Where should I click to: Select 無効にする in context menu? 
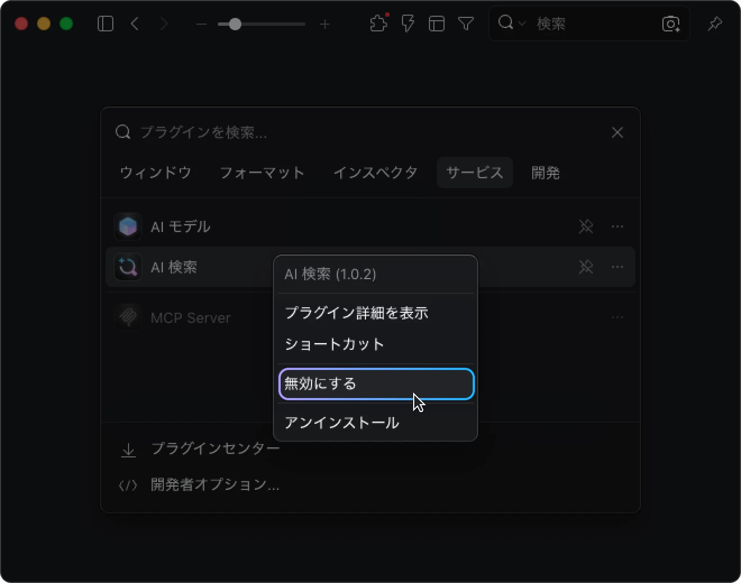click(376, 384)
